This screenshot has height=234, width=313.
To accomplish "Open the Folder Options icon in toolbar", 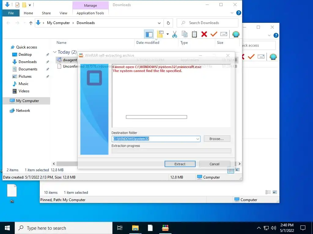I will pyautogui.click(x=160, y=34).
